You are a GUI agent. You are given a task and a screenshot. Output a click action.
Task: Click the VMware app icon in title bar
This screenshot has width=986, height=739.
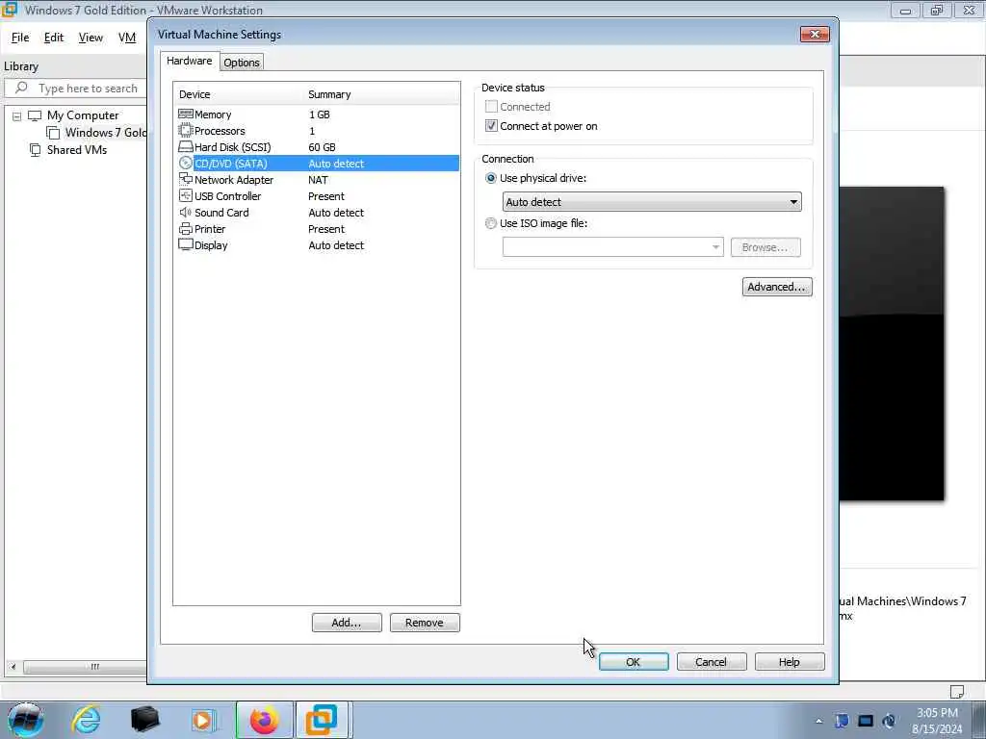[10, 10]
